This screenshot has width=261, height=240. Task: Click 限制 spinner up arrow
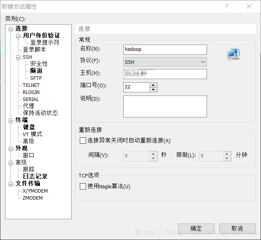pos(227,154)
